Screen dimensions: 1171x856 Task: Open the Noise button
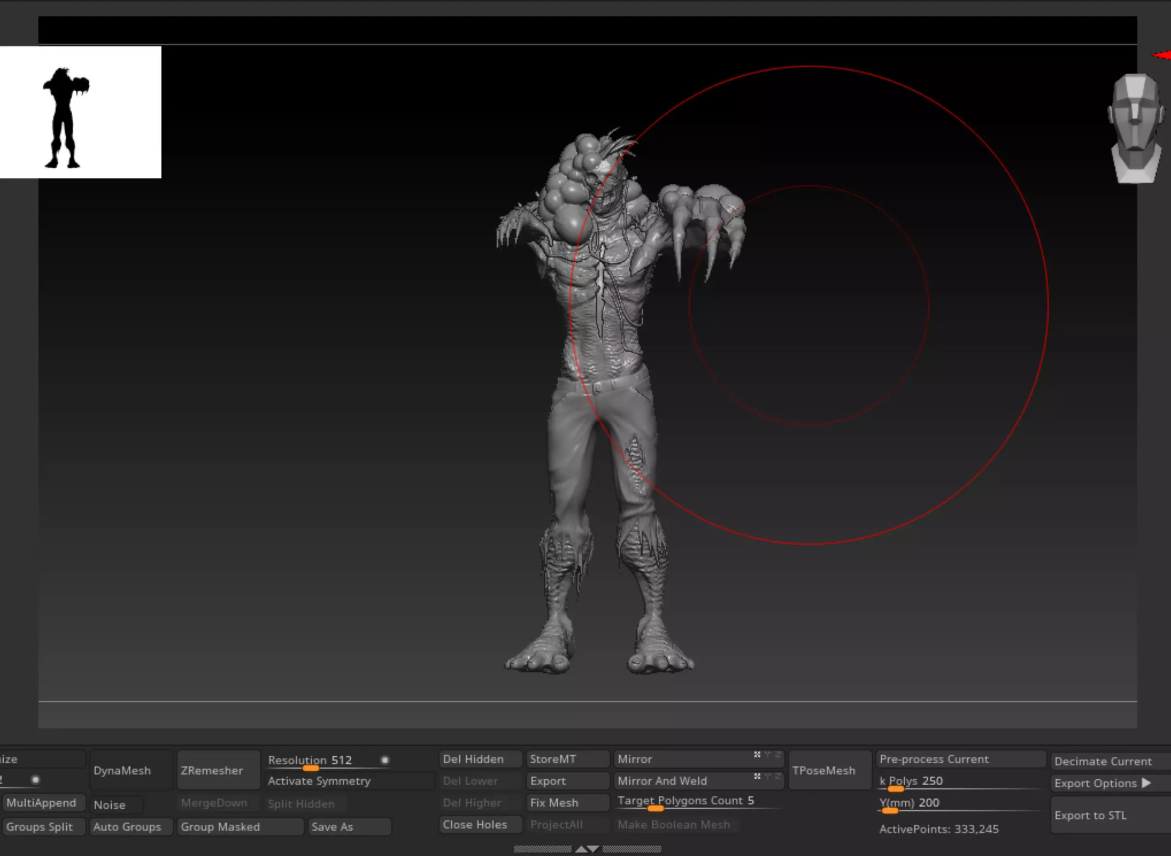tap(116, 805)
